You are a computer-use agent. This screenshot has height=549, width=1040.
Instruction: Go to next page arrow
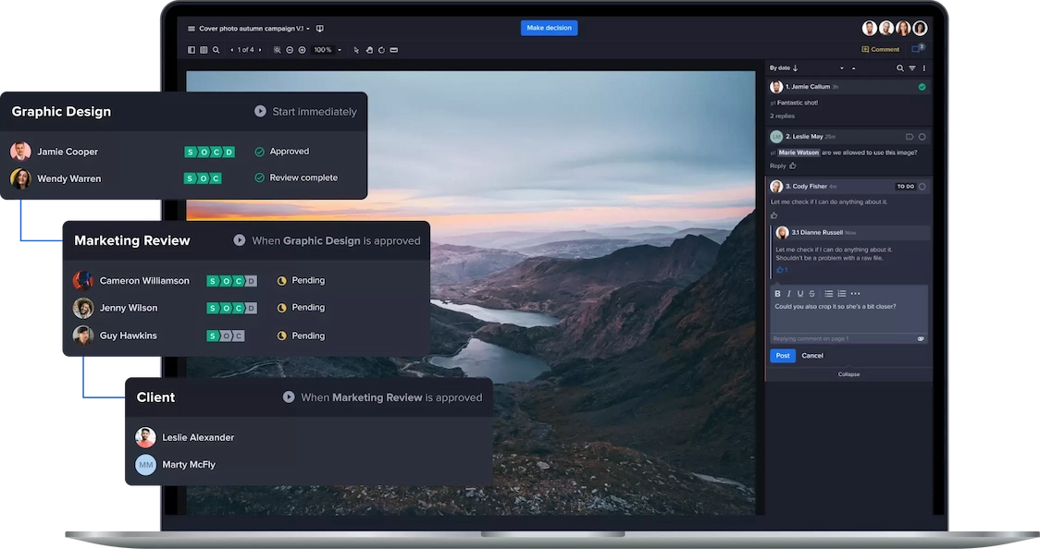tap(261, 50)
